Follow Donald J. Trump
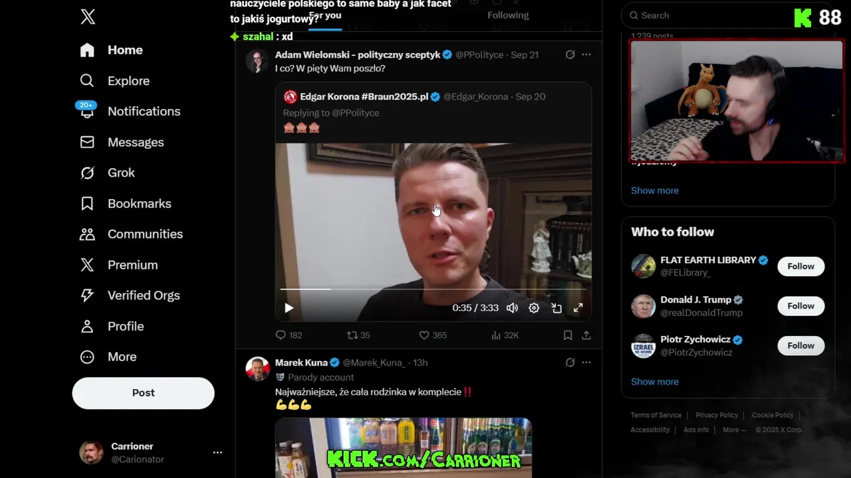Image resolution: width=851 pixels, height=478 pixels. coord(800,306)
